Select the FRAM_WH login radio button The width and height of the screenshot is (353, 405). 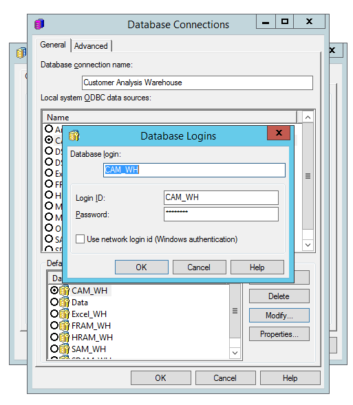54,325
